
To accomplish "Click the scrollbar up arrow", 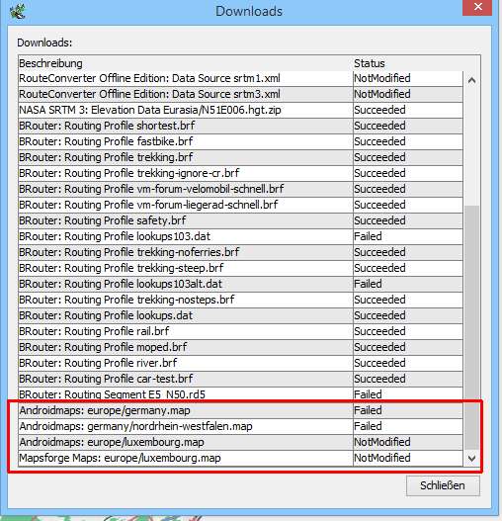I will tap(471, 80).
